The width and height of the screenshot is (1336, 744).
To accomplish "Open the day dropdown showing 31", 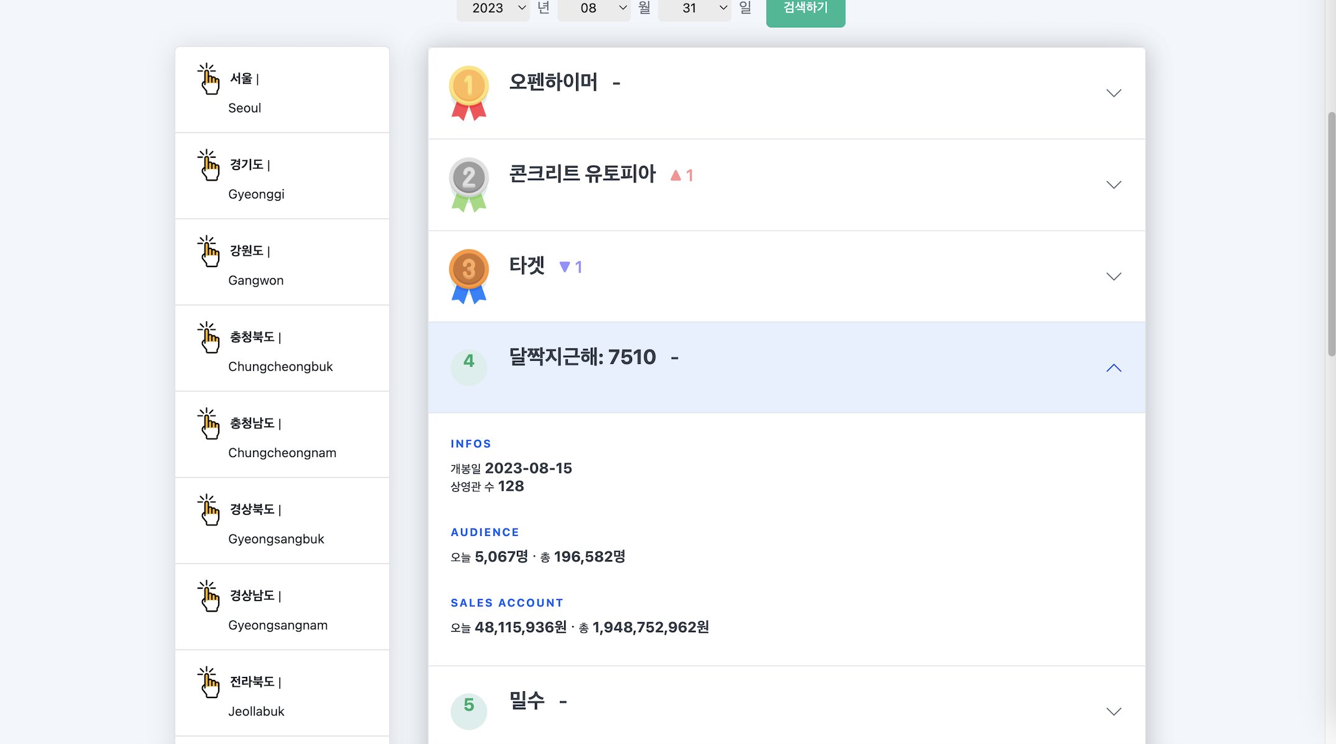I will 695,9.
